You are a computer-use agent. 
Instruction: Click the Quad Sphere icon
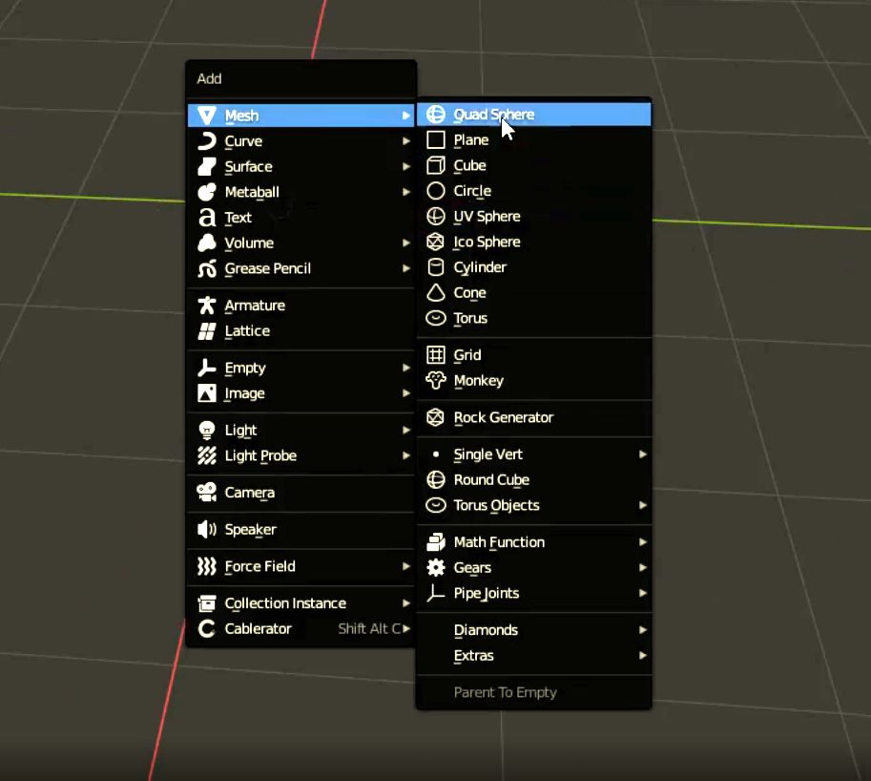[x=435, y=114]
